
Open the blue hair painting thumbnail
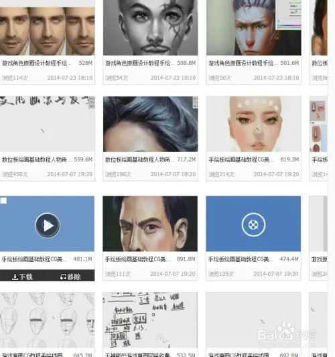point(150,124)
